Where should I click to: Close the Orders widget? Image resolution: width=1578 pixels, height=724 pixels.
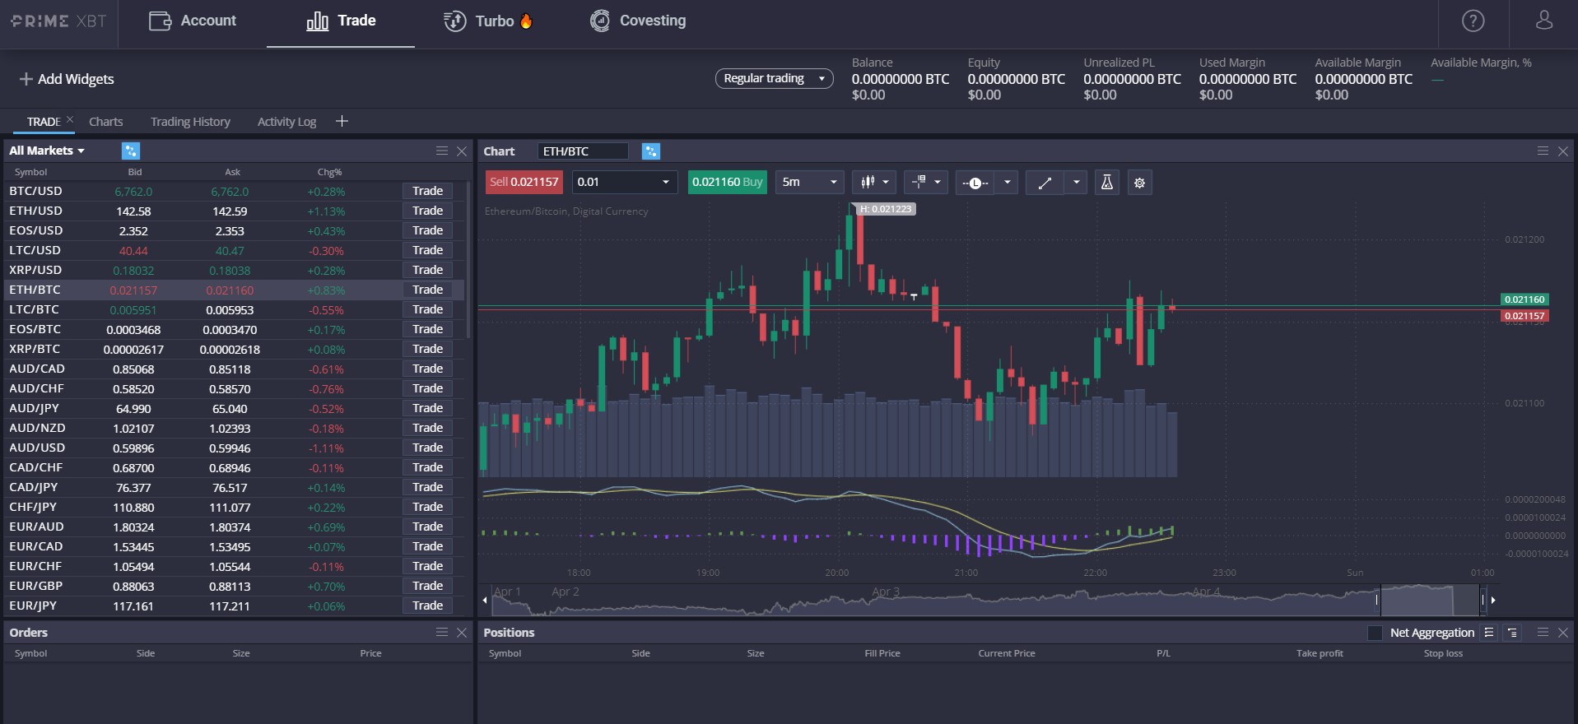[462, 632]
